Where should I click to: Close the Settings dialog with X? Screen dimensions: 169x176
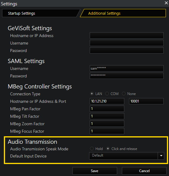coord(166,3)
